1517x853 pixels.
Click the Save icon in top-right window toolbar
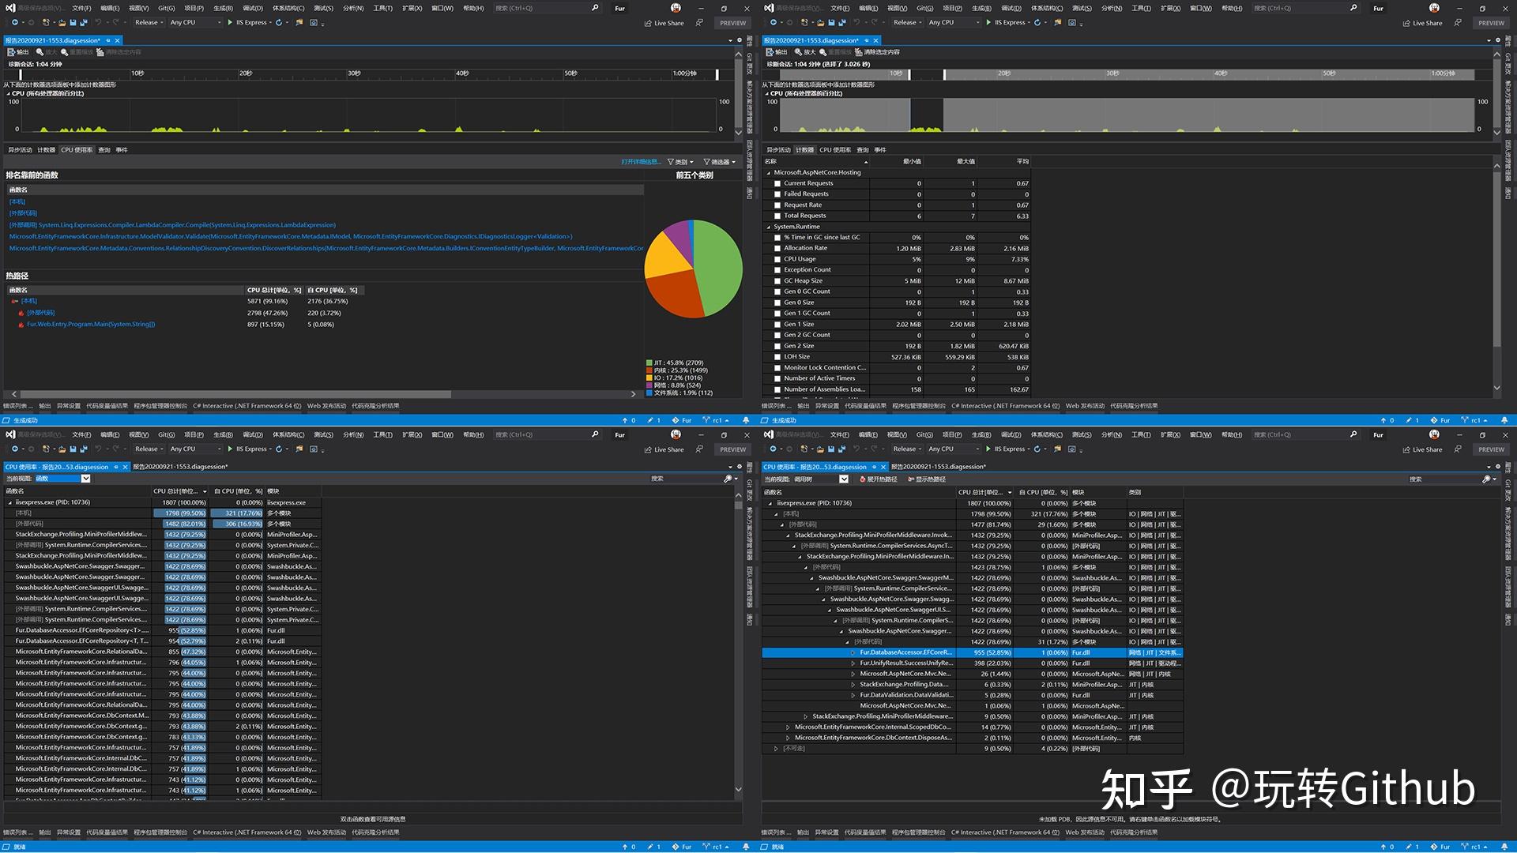point(831,23)
